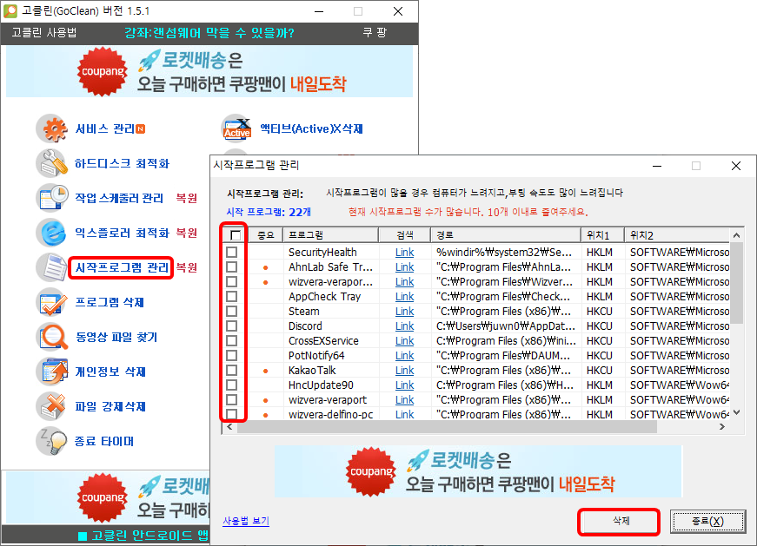Click 복원 next to 익스플로러 최적화
This screenshot has height=546, width=757.
[186, 233]
